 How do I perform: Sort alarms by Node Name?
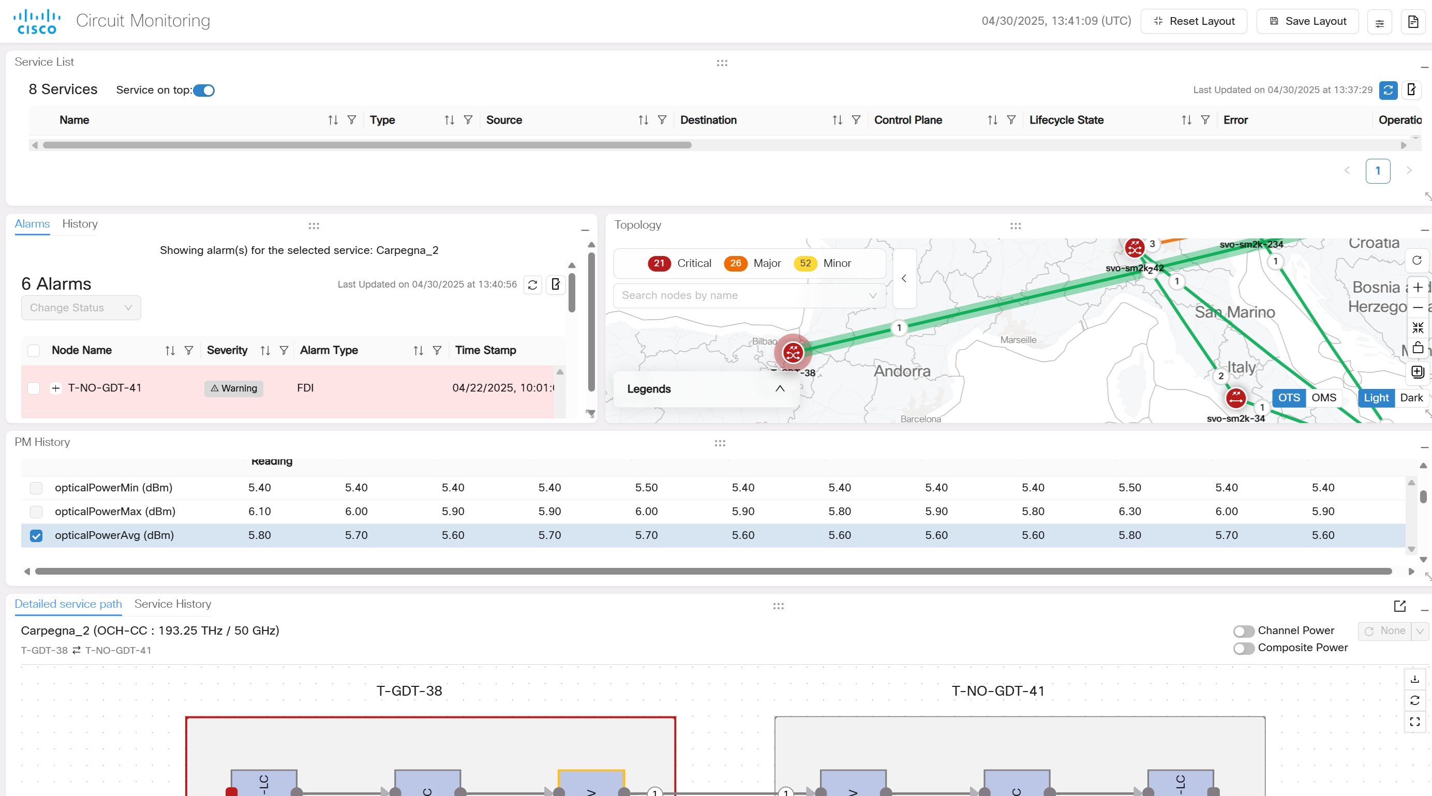(x=170, y=351)
